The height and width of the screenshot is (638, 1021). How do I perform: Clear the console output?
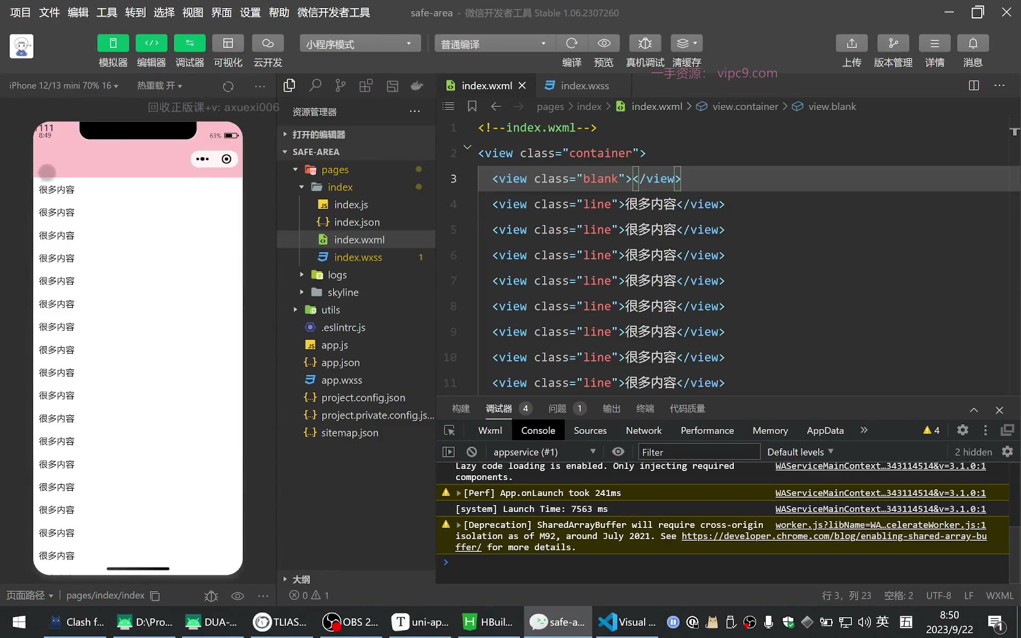[472, 452]
